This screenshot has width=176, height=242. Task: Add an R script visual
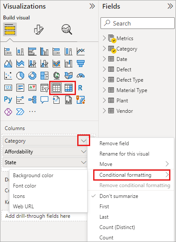tap(80, 88)
